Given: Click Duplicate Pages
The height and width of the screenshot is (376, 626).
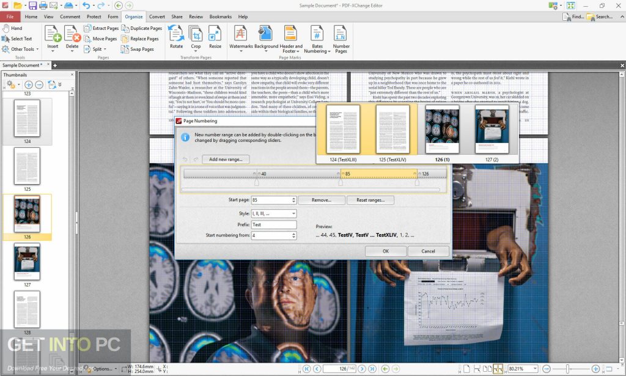Looking at the screenshot, I should click(142, 28).
